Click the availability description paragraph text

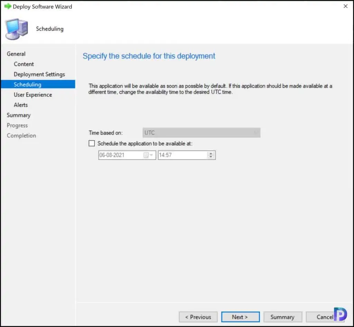[x=210, y=89]
